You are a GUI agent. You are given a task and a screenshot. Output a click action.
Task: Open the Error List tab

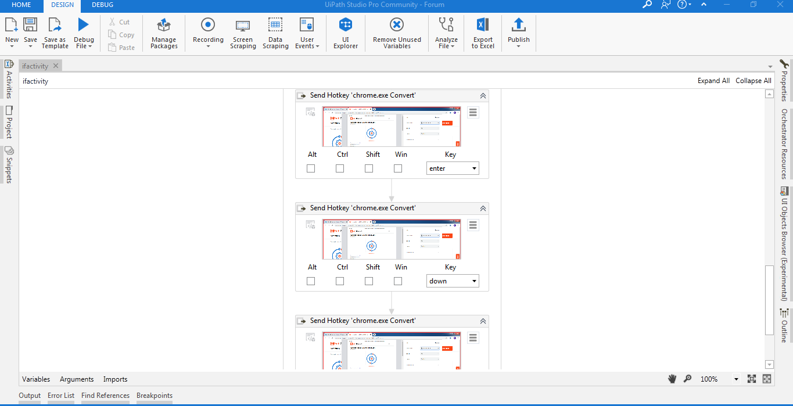coord(61,396)
